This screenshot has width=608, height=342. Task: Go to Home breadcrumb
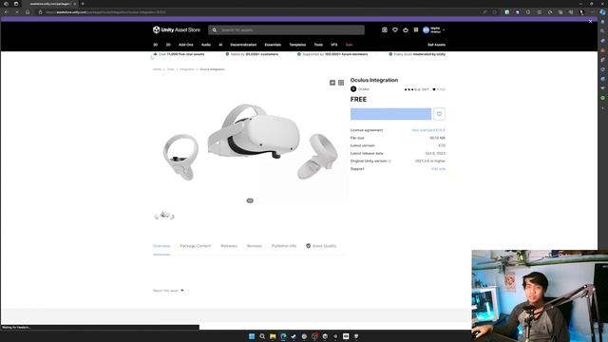pyautogui.click(x=157, y=69)
